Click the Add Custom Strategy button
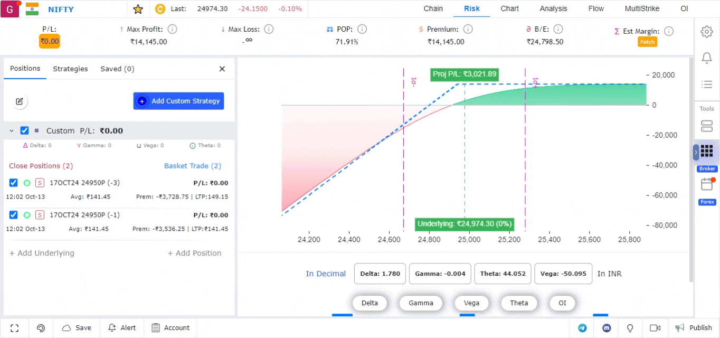Image resolution: width=720 pixels, height=338 pixels. [x=178, y=101]
